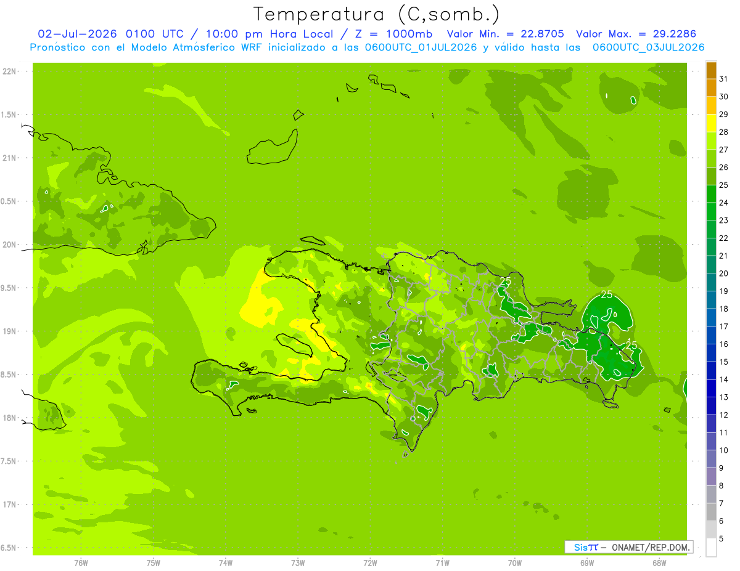Click the "73W" longitude label
Screen dimensions: 740x571
point(298,563)
